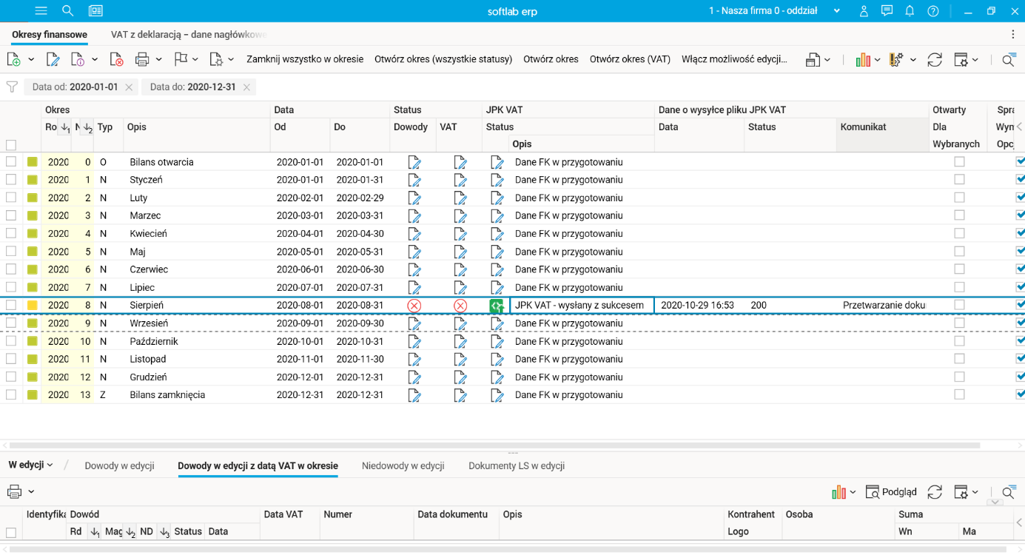Screen dimensions: 1025x555
Task: Show notifications via the bell icon
Action: pyautogui.click(x=910, y=11)
